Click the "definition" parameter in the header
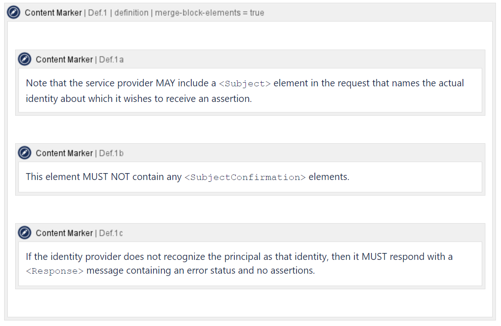Viewport: 501px width, 326px height. coord(131,13)
